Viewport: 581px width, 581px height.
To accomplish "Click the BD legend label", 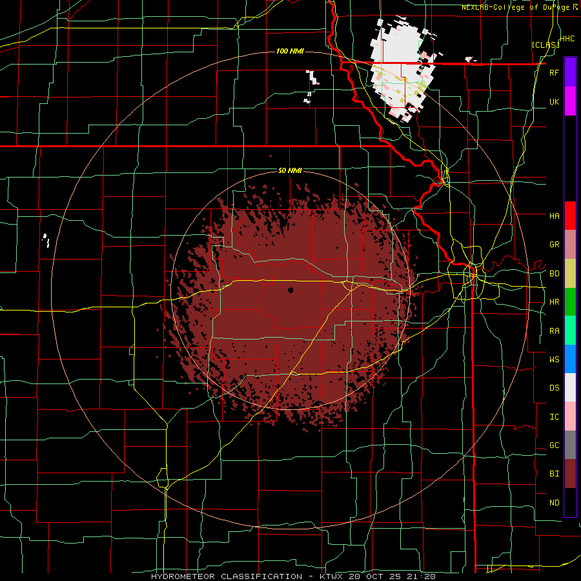I will (554, 274).
